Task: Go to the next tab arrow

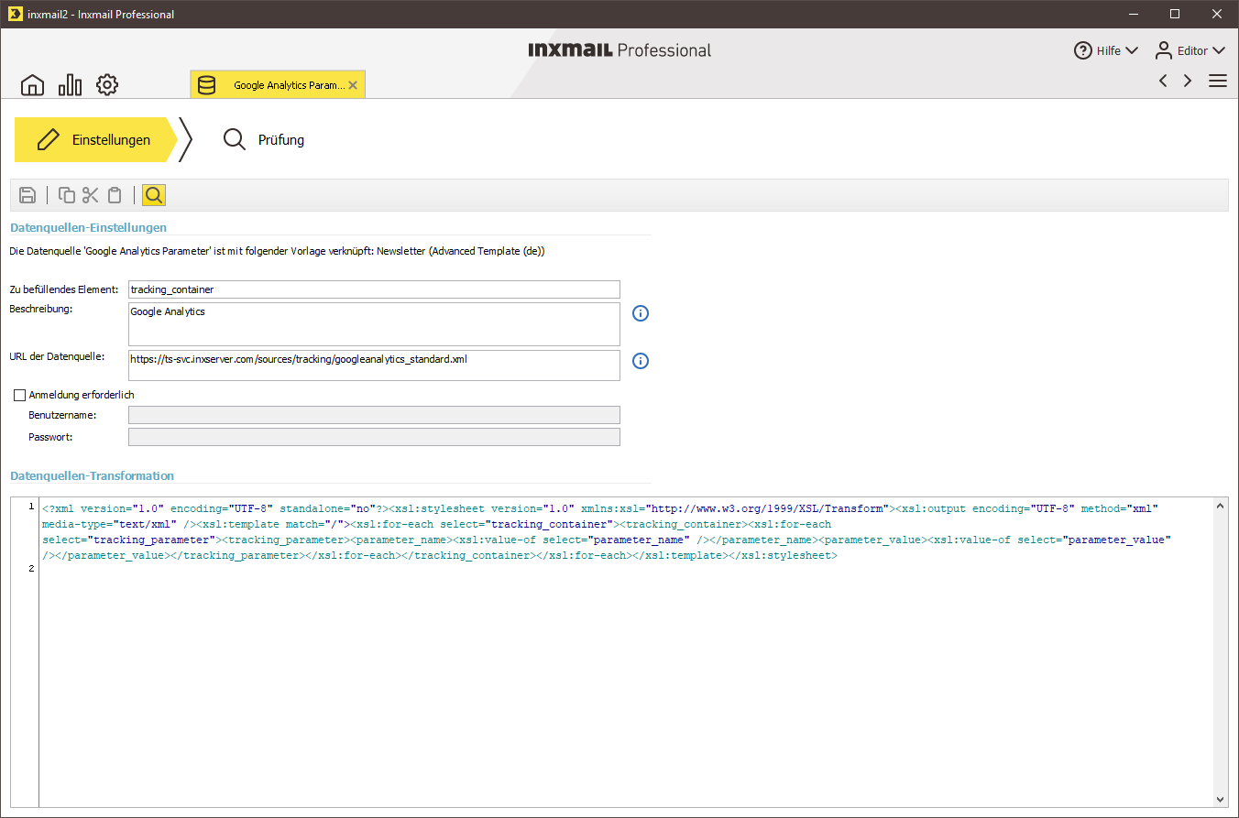Action: tap(1188, 81)
